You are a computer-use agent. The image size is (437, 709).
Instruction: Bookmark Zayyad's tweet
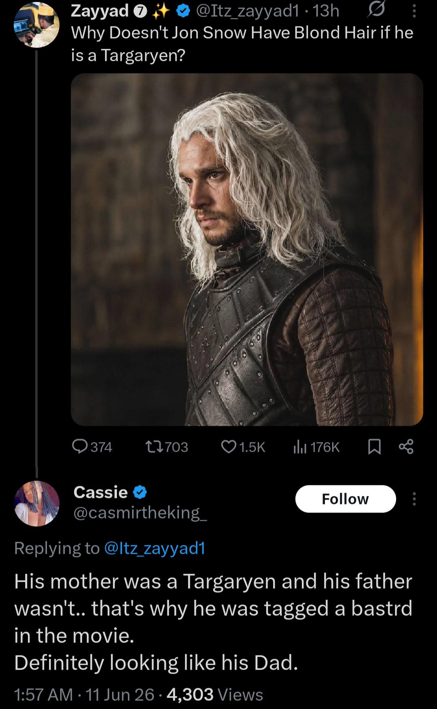click(x=374, y=447)
